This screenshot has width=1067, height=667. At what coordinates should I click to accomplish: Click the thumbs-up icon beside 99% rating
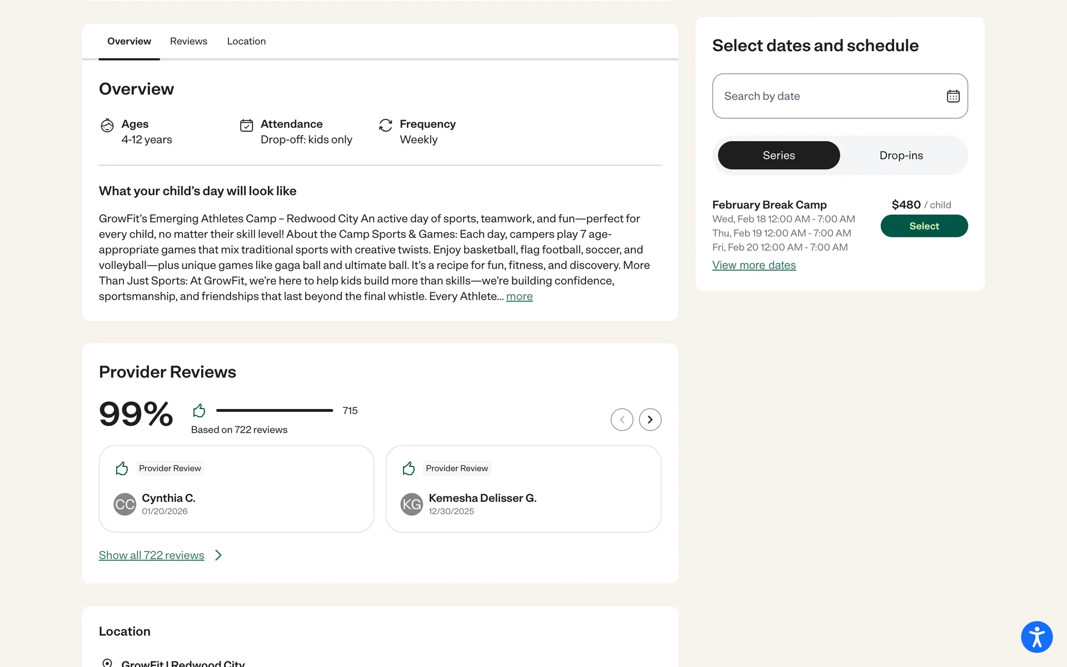pos(199,411)
